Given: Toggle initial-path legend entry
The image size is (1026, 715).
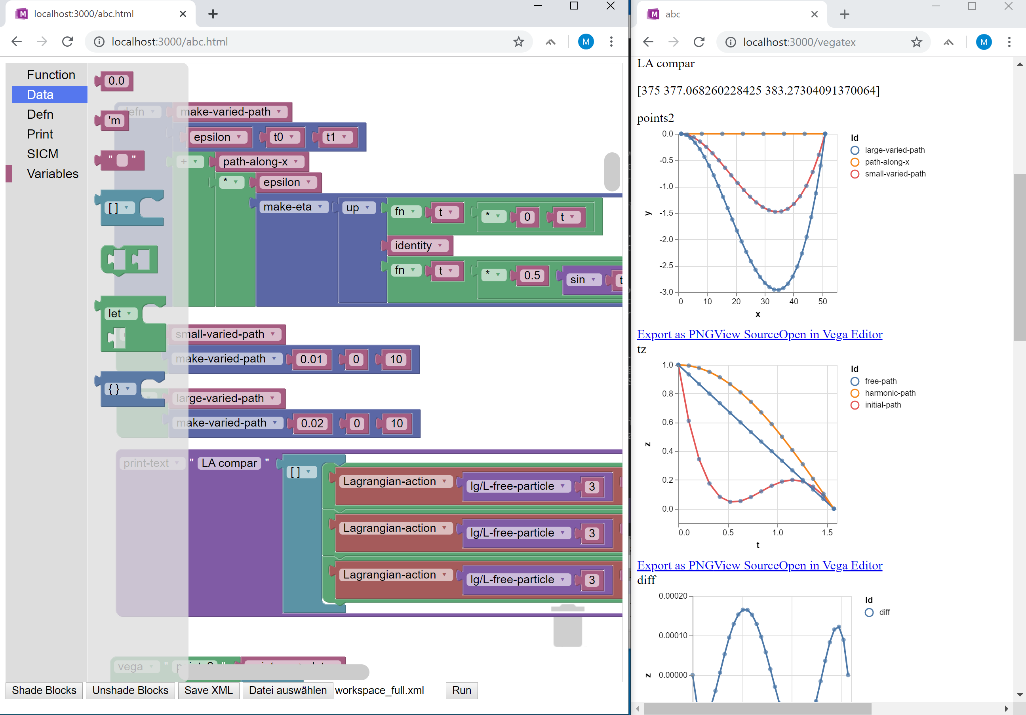Looking at the screenshot, I should pos(882,405).
